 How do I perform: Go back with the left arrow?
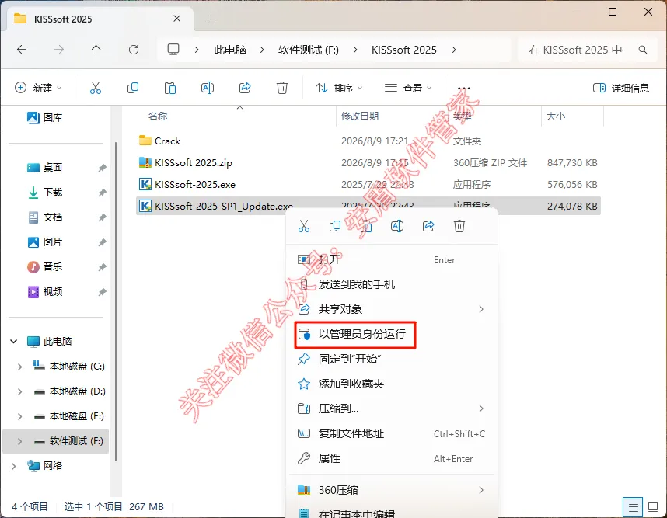pyautogui.click(x=22, y=50)
